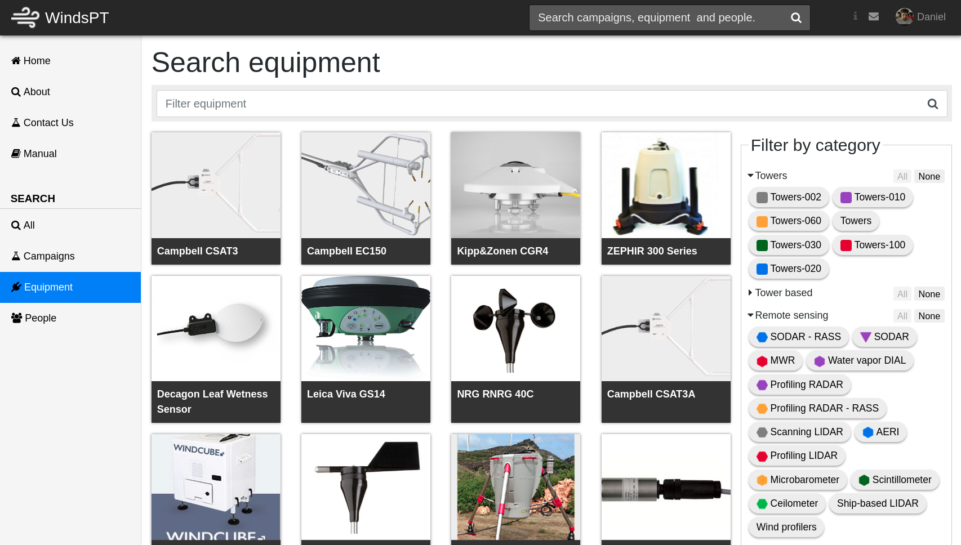The width and height of the screenshot is (961, 545).
Task: Click the magnifier icon in Filter equipment field
Action: pyautogui.click(x=933, y=104)
